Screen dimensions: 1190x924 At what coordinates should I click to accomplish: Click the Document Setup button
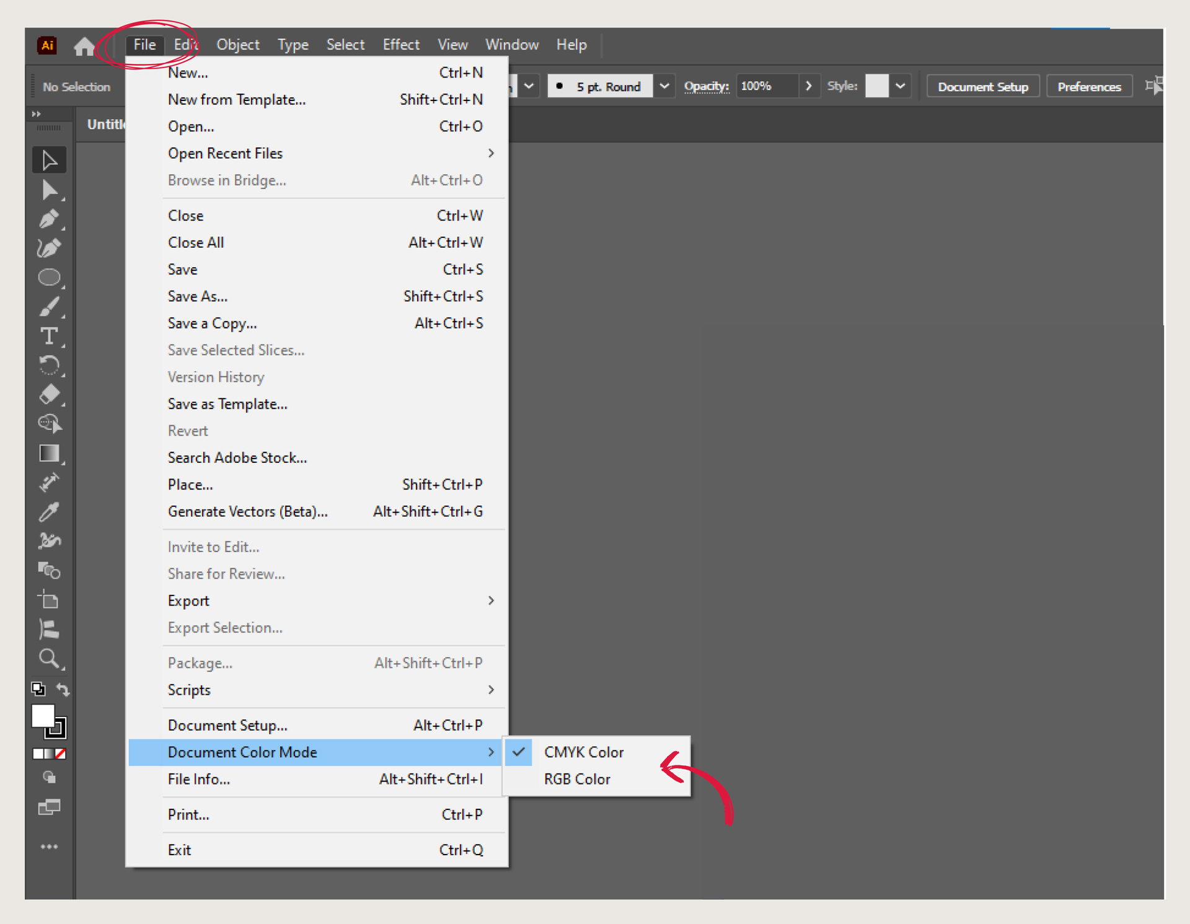[982, 86]
